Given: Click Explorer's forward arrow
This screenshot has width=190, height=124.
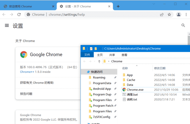Looking at the screenshot, I should (x=90, y=61).
